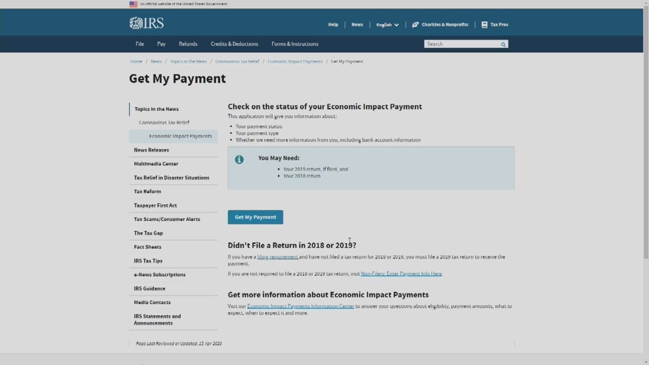649x365 pixels.
Task: Open the Refunds menu
Action: (x=188, y=44)
